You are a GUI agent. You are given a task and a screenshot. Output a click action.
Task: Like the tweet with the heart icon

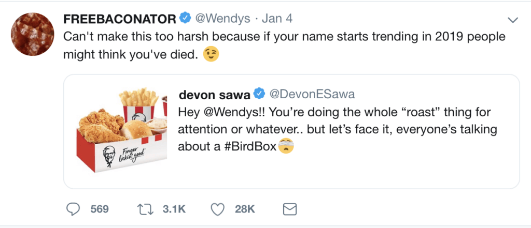click(218, 209)
